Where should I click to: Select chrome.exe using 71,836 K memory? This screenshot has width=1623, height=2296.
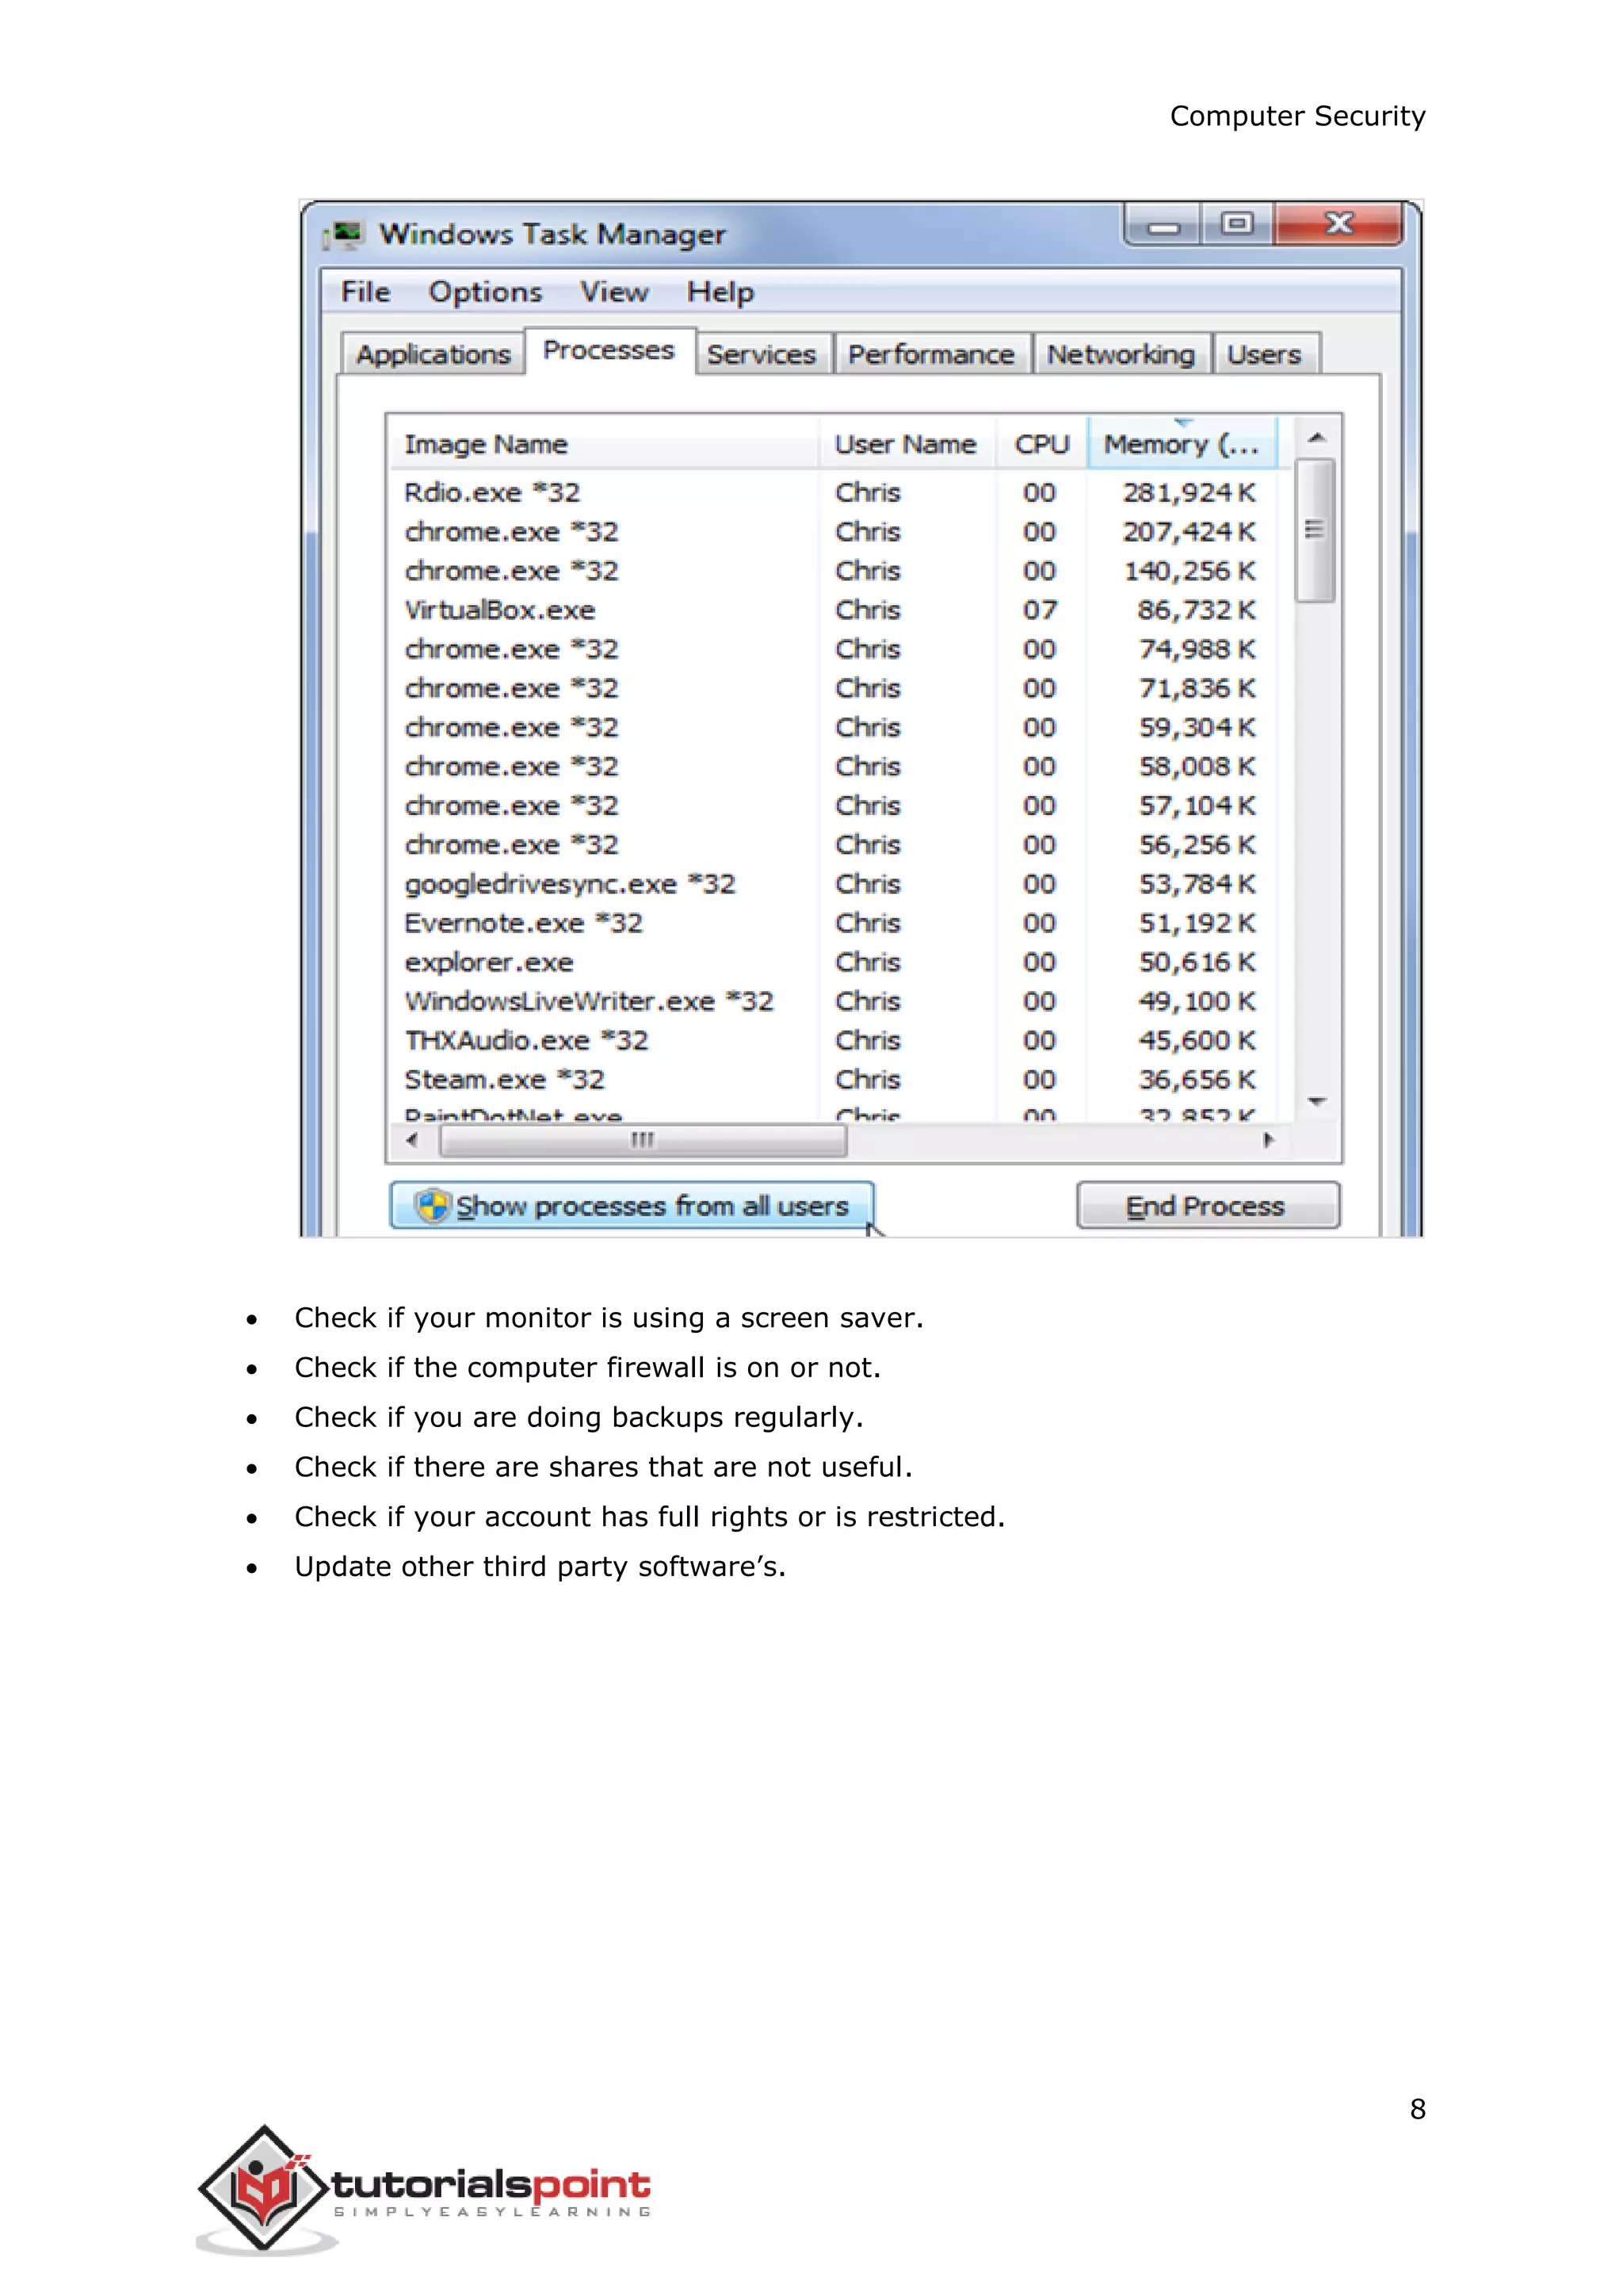(x=834, y=688)
